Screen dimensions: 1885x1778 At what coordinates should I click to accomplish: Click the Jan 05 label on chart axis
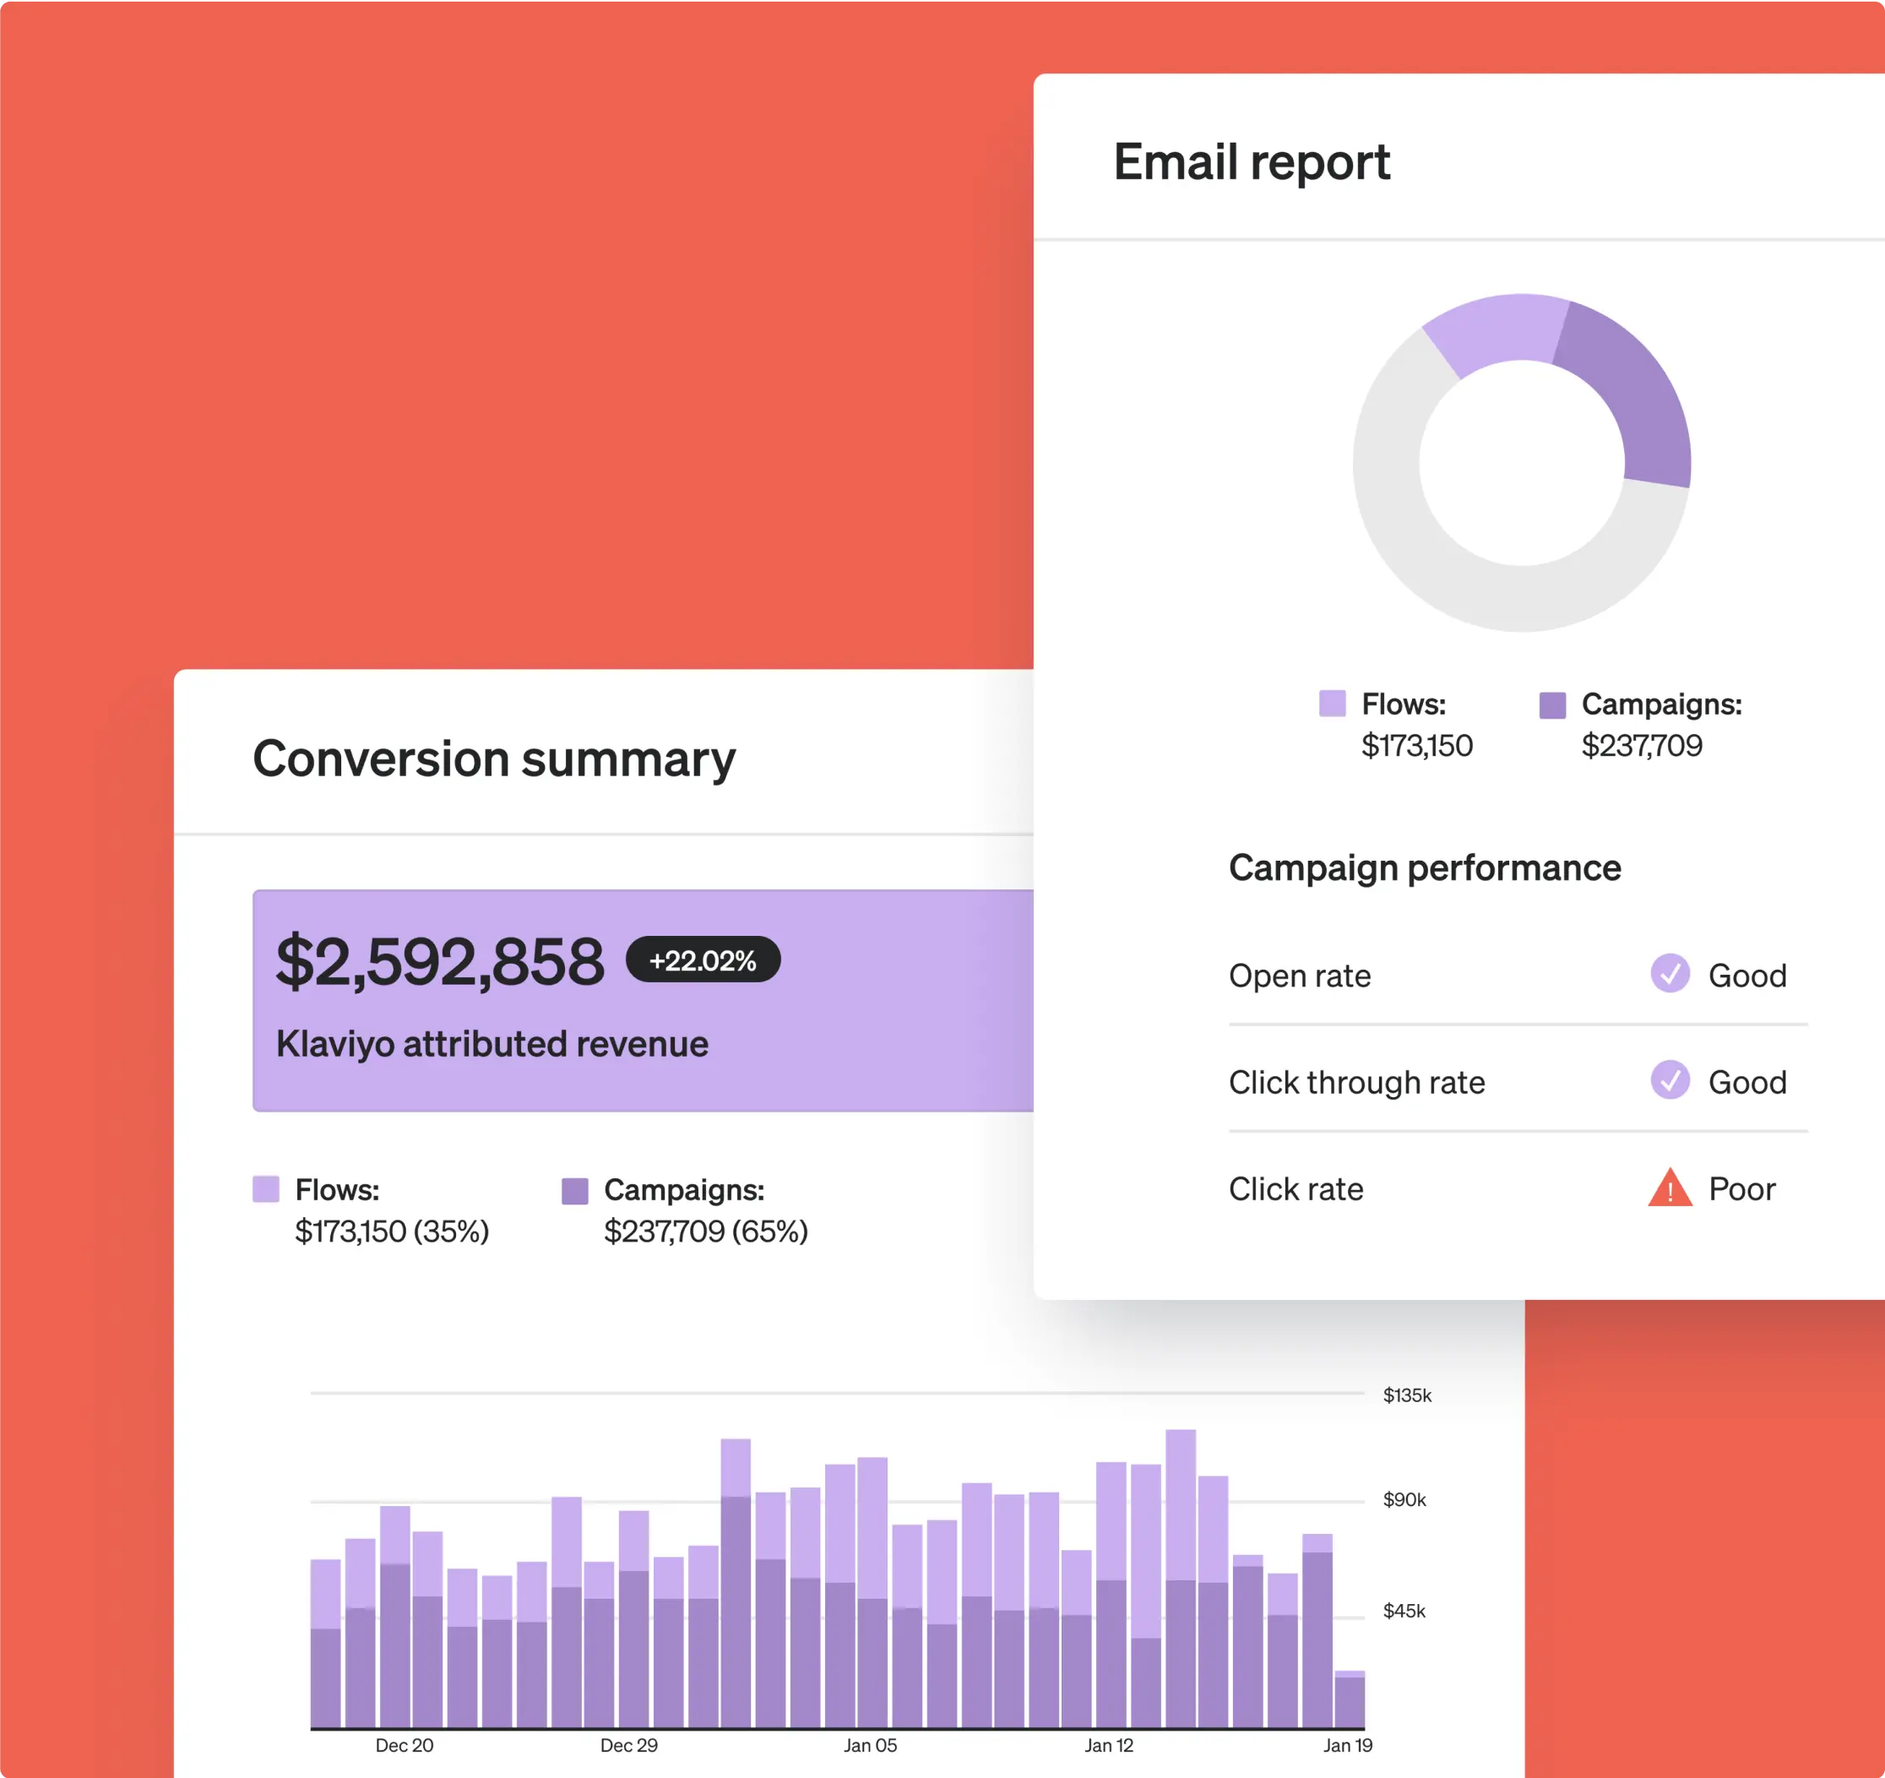pyautogui.click(x=870, y=1745)
